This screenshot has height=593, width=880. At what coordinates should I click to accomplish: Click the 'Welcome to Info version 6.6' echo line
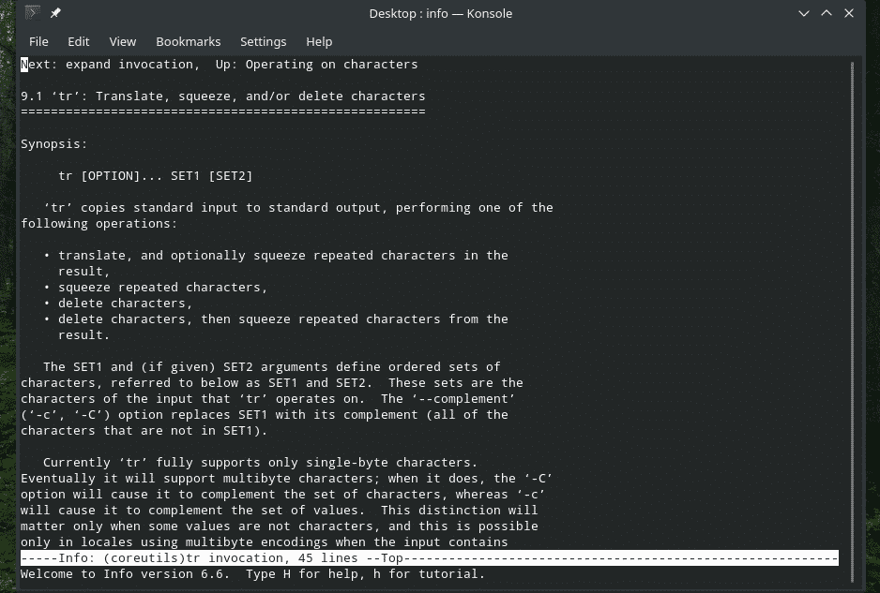(x=252, y=574)
